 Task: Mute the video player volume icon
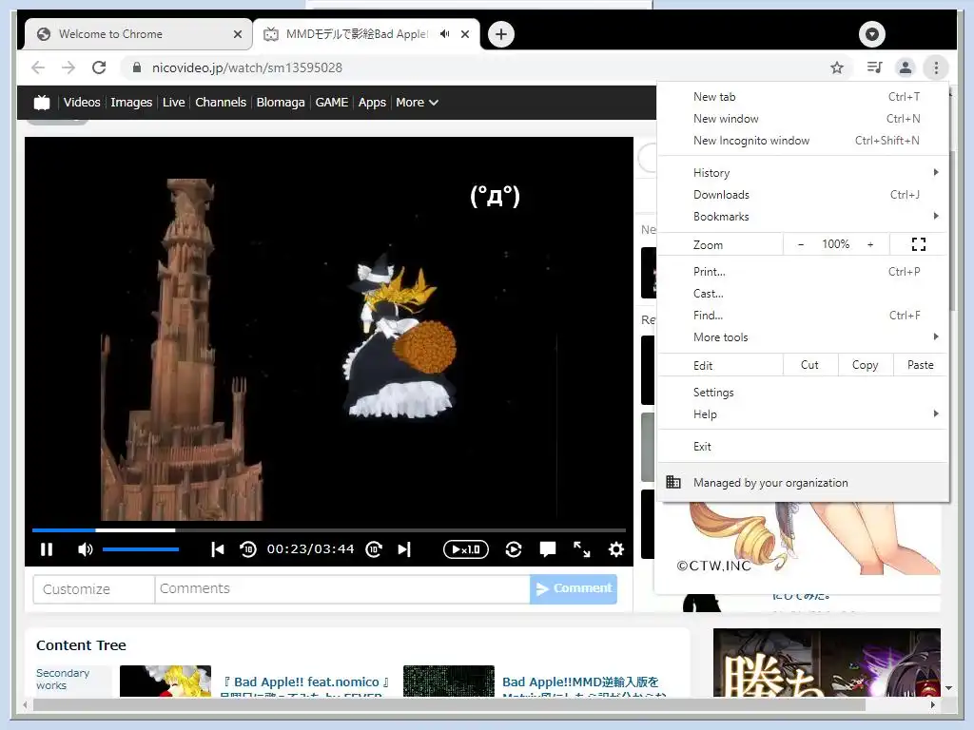85,549
